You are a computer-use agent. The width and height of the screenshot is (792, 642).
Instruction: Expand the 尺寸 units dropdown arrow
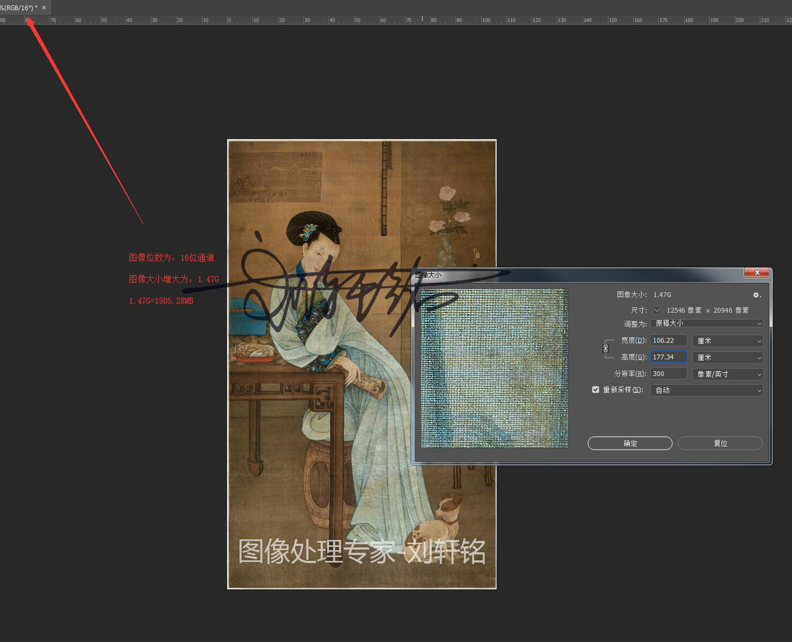(x=657, y=310)
